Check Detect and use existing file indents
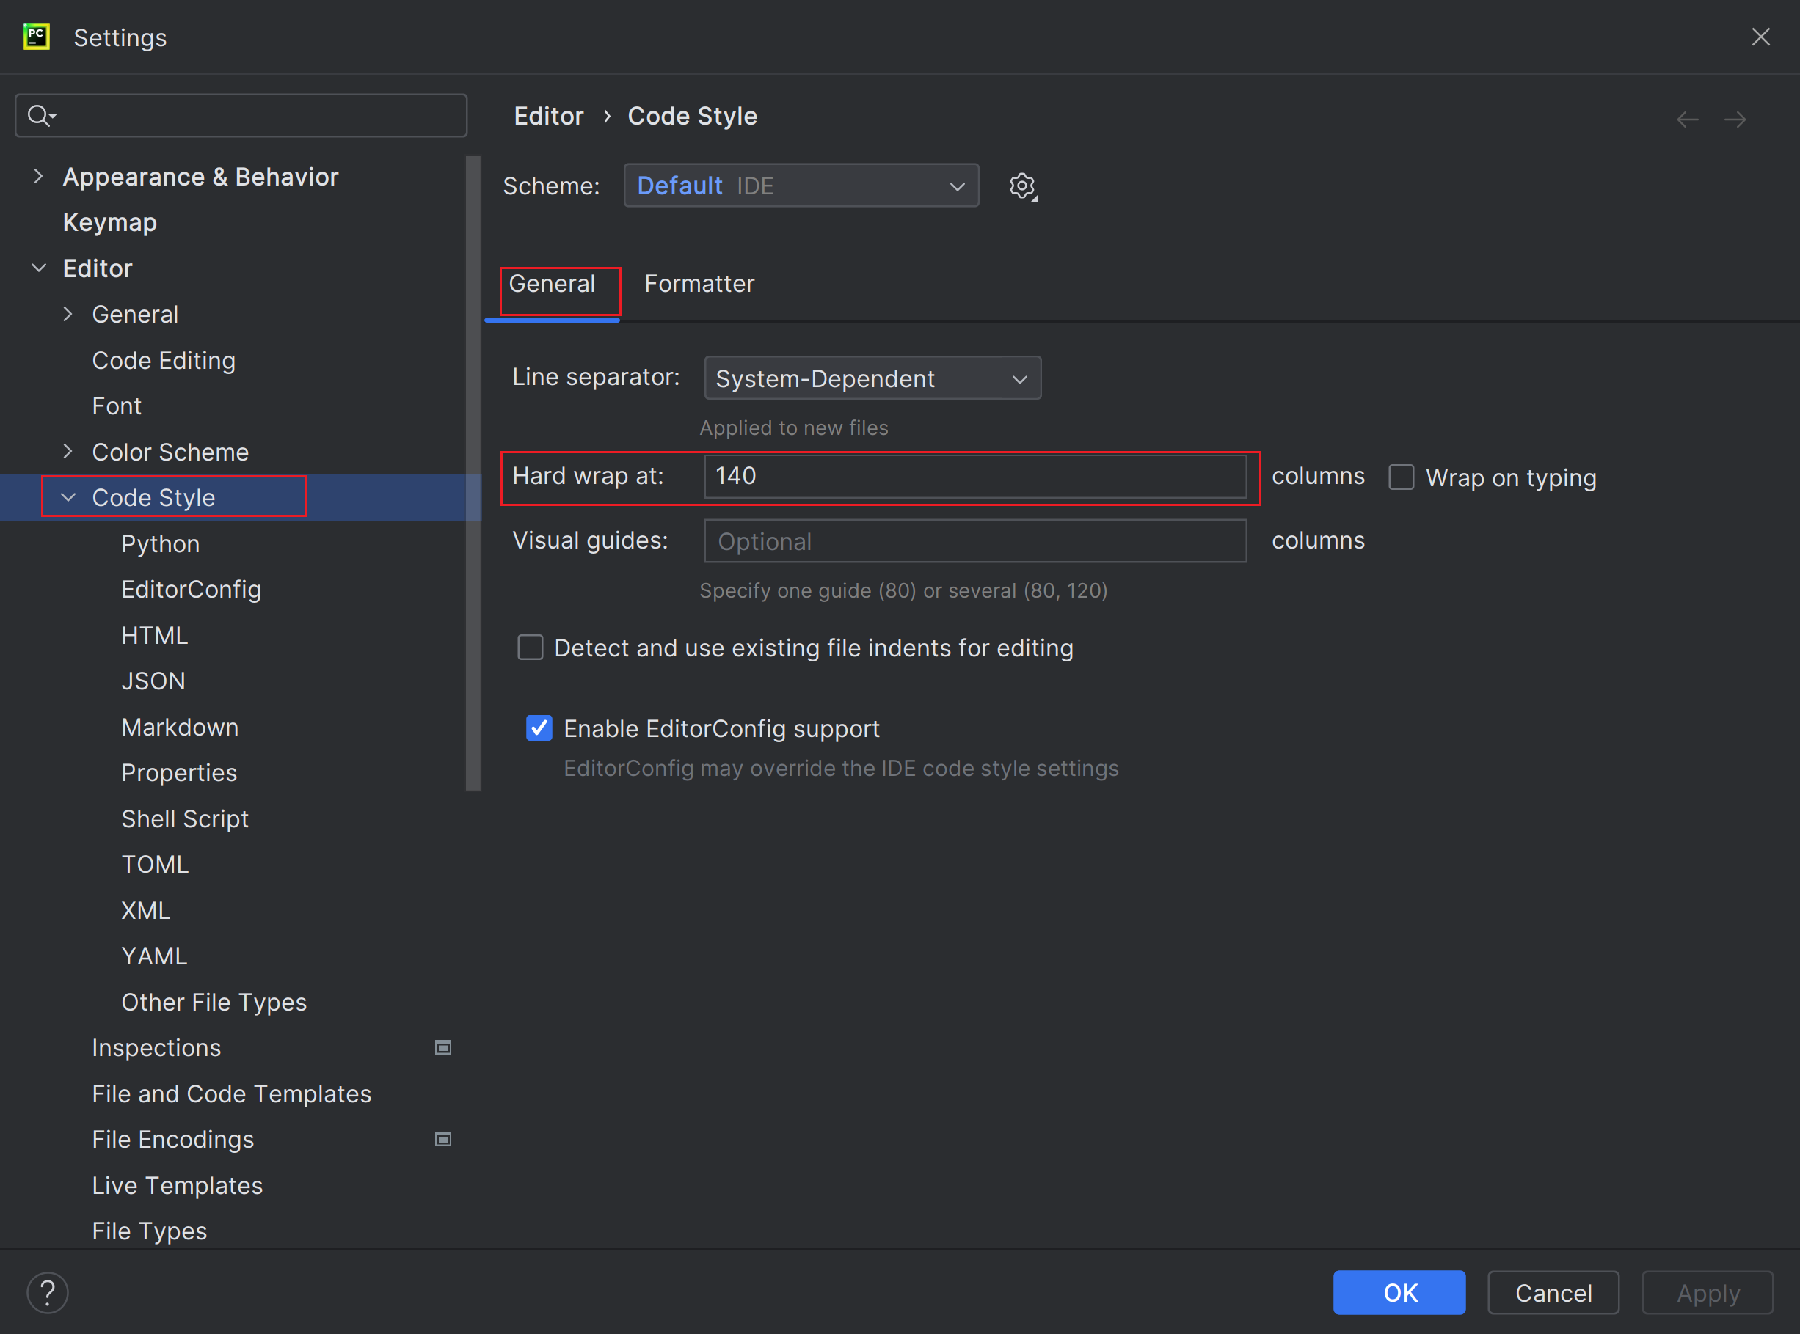This screenshot has width=1800, height=1334. click(530, 648)
